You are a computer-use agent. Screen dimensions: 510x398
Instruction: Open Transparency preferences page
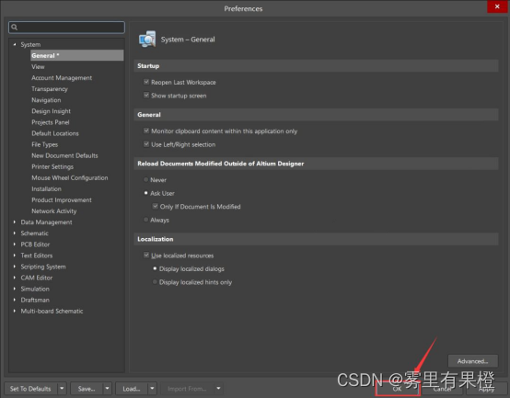coord(50,89)
